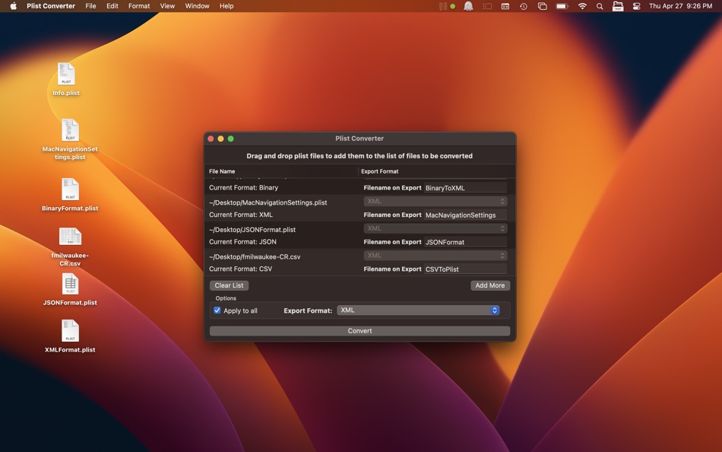Click the dashed rectangle menu bar icon
Image resolution: width=722 pixels, height=452 pixels.
point(487,6)
